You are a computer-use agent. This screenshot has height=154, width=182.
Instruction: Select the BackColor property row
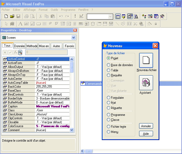pyautogui.click(x=36, y=87)
